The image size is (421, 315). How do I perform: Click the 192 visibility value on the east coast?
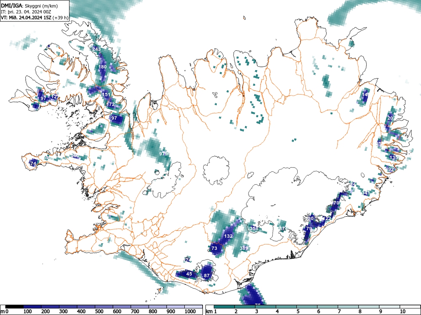tap(389, 169)
